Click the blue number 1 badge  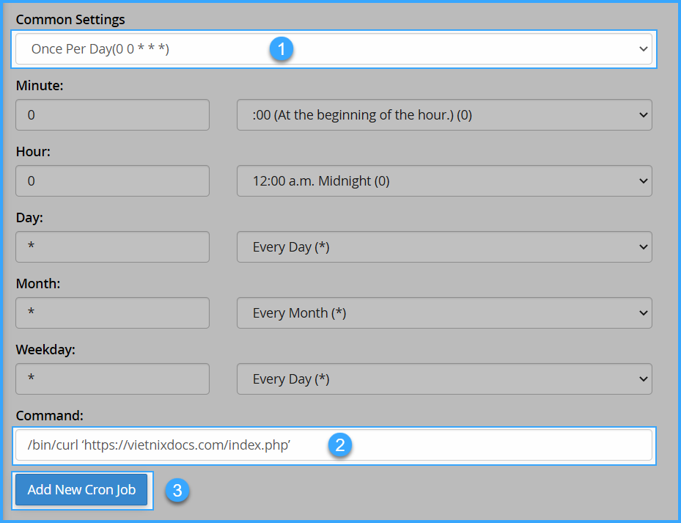click(x=281, y=49)
